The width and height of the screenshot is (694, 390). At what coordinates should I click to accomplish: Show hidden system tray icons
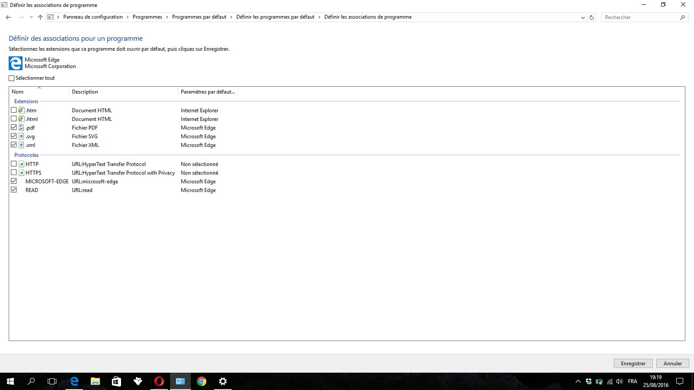(578, 381)
